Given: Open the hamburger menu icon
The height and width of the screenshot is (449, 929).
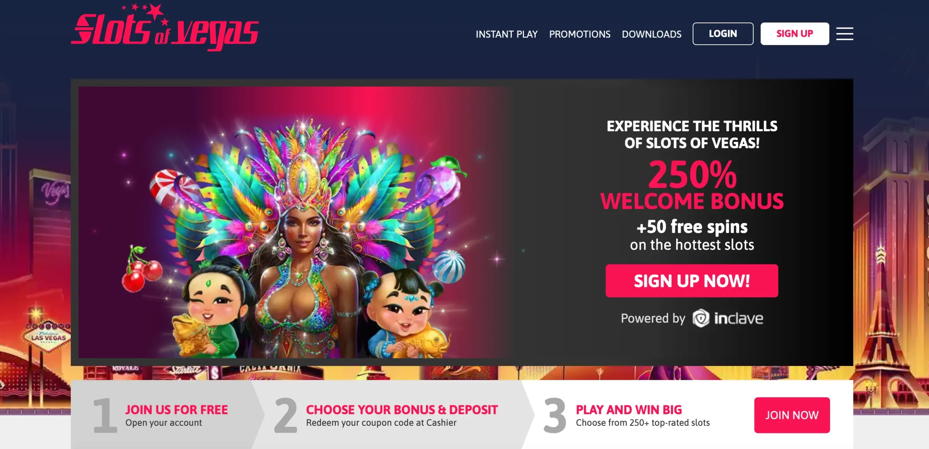Looking at the screenshot, I should (x=844, y=34).
